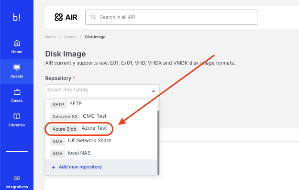This screenshot has width=299, height=190.
Task: Select the SMB UK Network Share repository
Action: 101,141
